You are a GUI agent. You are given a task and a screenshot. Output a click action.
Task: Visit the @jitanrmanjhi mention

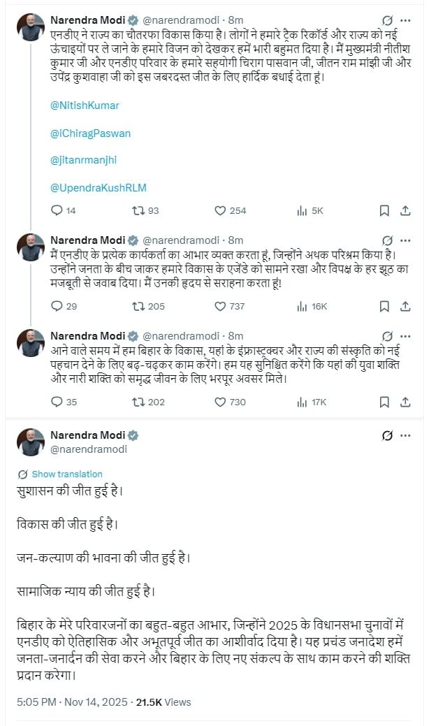(83, 160)
